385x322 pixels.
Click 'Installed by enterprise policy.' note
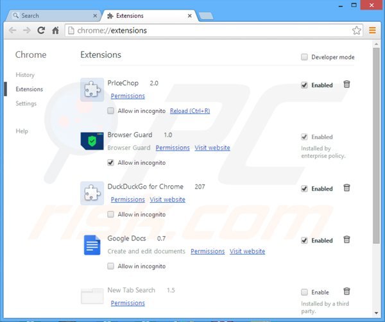pos(323,152)
